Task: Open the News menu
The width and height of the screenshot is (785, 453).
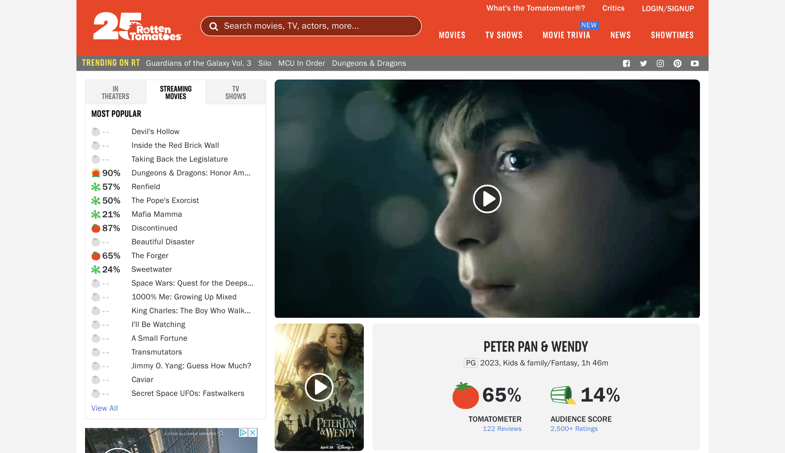Action: (x=620, y=35)
